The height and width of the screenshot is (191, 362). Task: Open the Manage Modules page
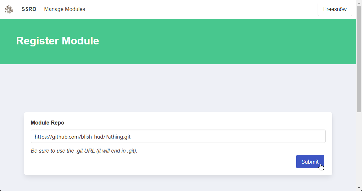click(65, 9)
